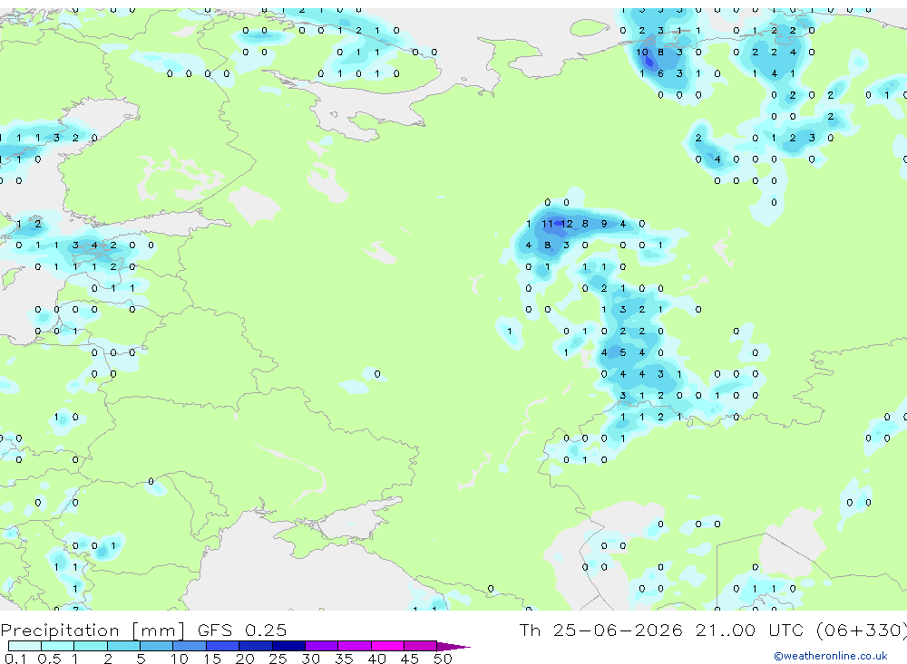
Task: Click the 'GFS 0.25' model label
Action: 242,630
